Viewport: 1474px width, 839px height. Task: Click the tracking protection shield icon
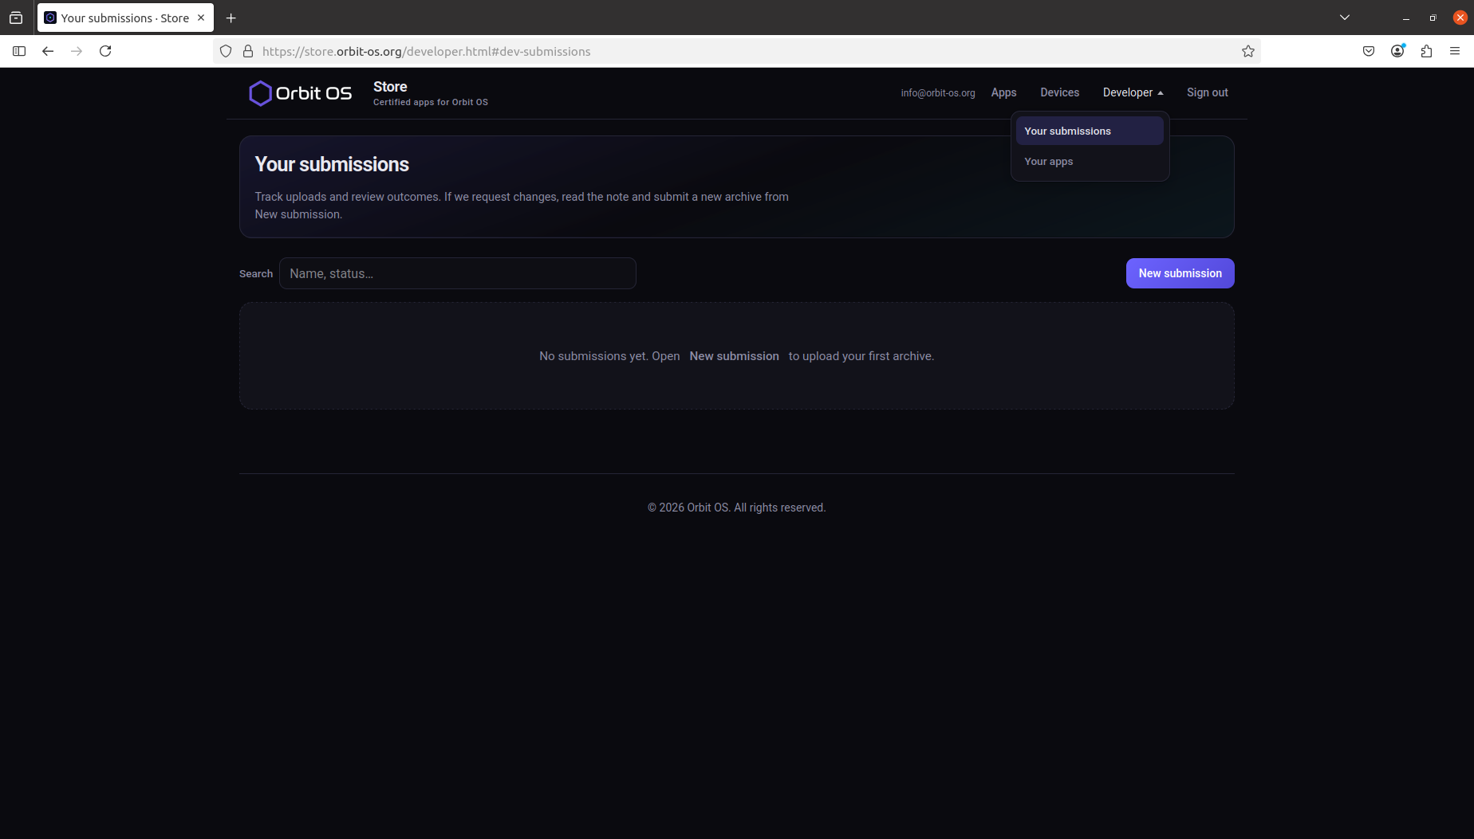tap(226, 50)
